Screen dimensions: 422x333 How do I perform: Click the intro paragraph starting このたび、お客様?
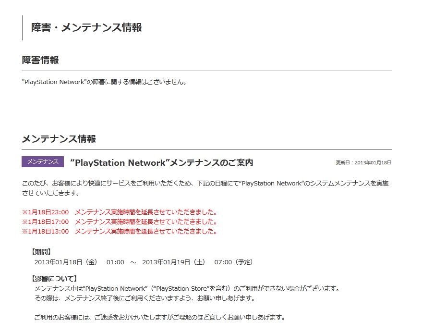pyautogui.click(x=205, y=188)
